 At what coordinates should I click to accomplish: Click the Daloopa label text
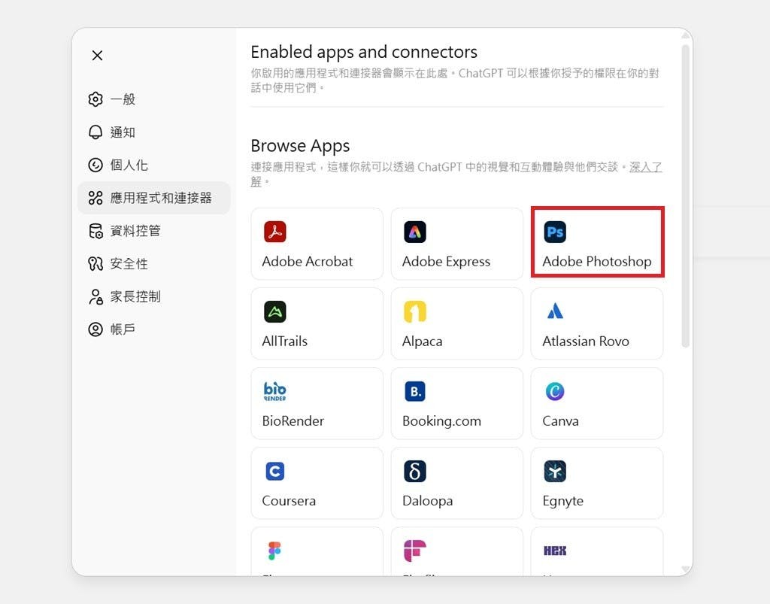click(427, 501)
